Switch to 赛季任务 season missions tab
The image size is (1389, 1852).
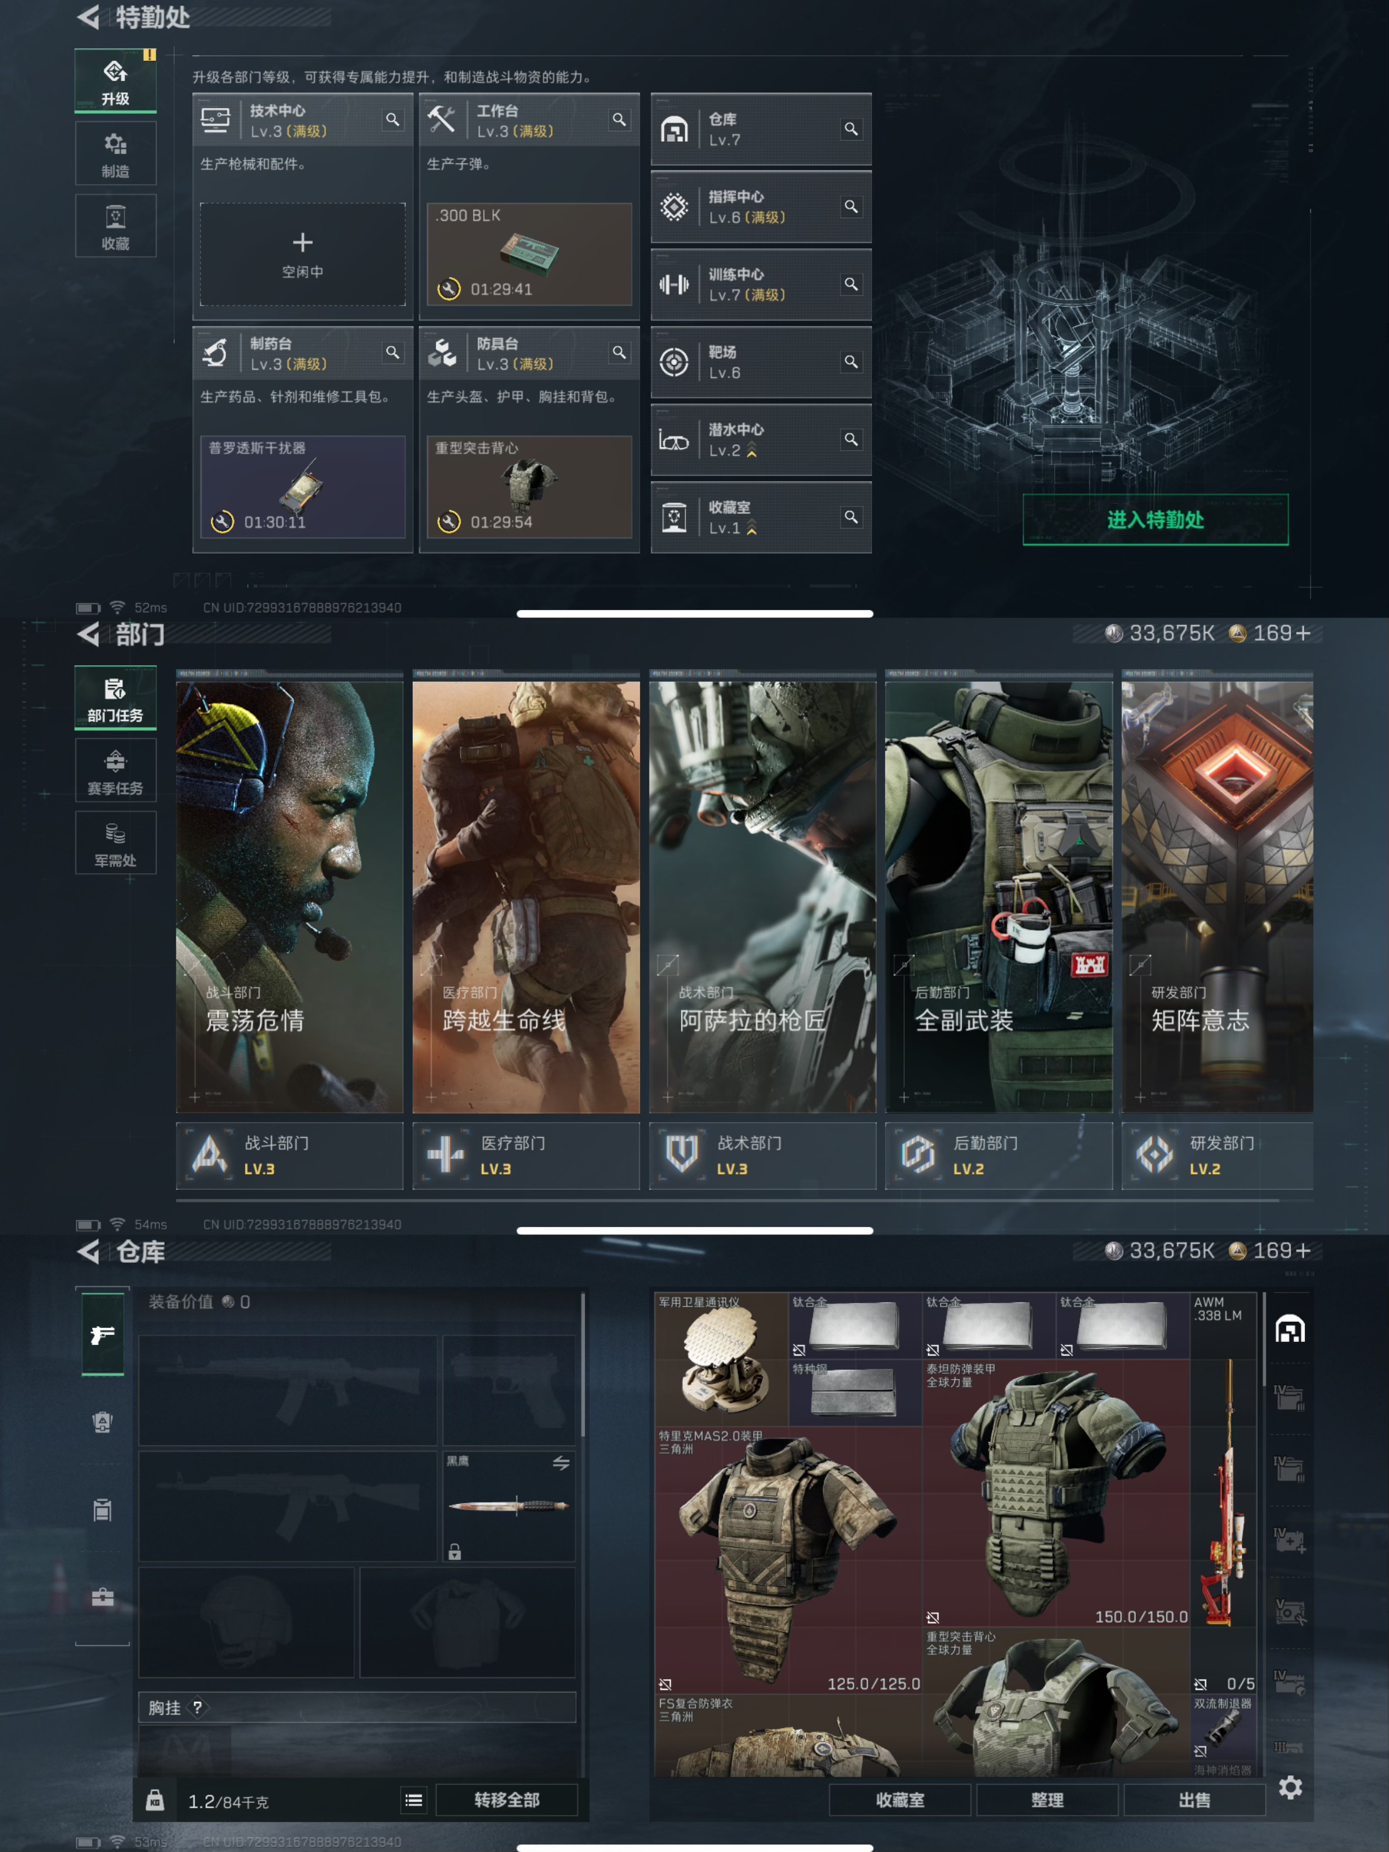pyautogui.click(x=116, y=771)
